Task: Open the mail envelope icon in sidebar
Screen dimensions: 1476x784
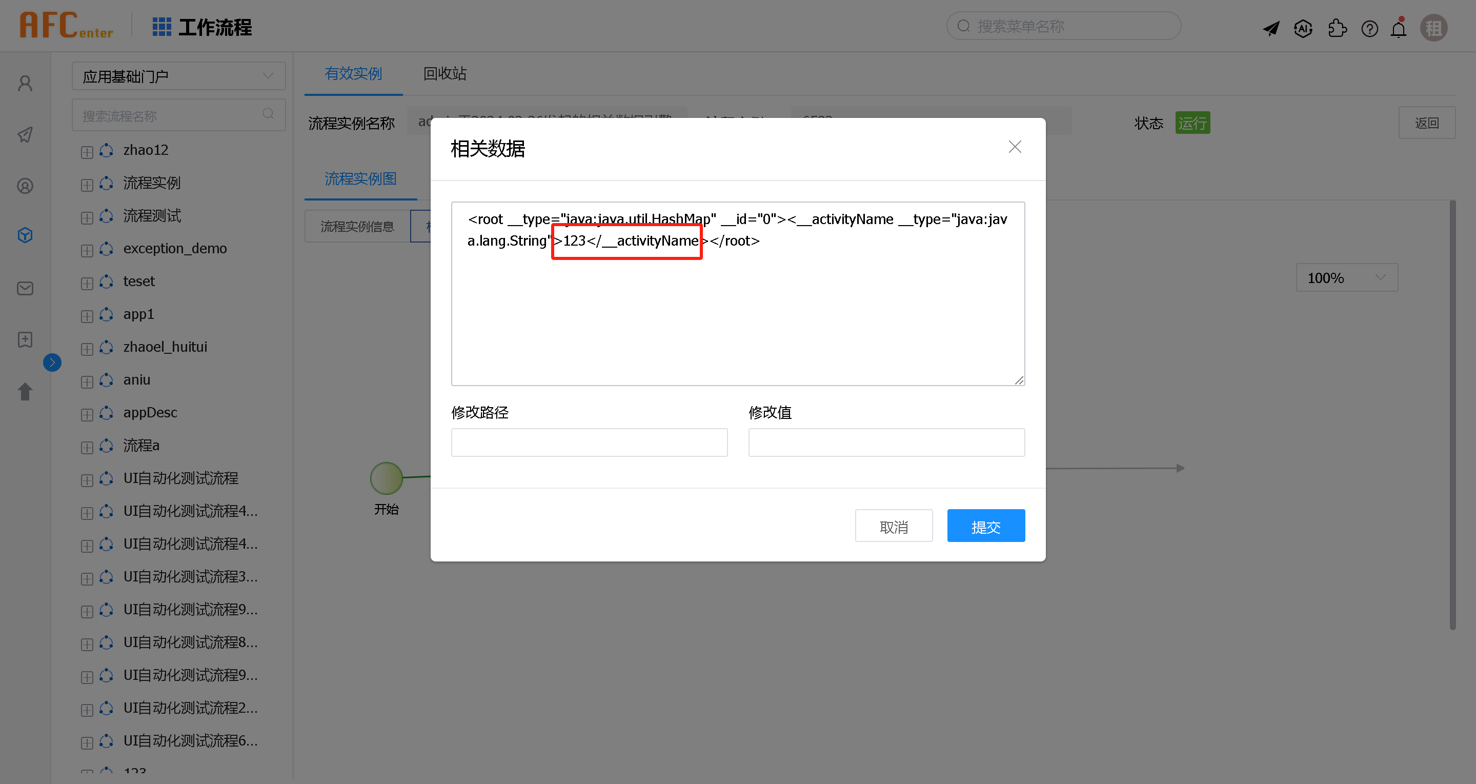Action: click(25, 288)
